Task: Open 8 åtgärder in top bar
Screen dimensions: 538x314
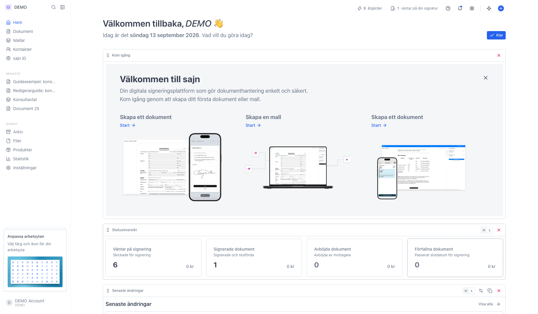Action: [370, 8]
